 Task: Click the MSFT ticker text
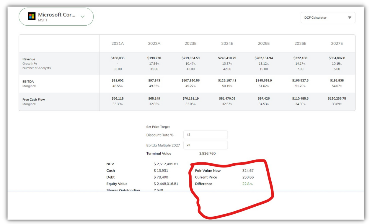tap(43, 20)
